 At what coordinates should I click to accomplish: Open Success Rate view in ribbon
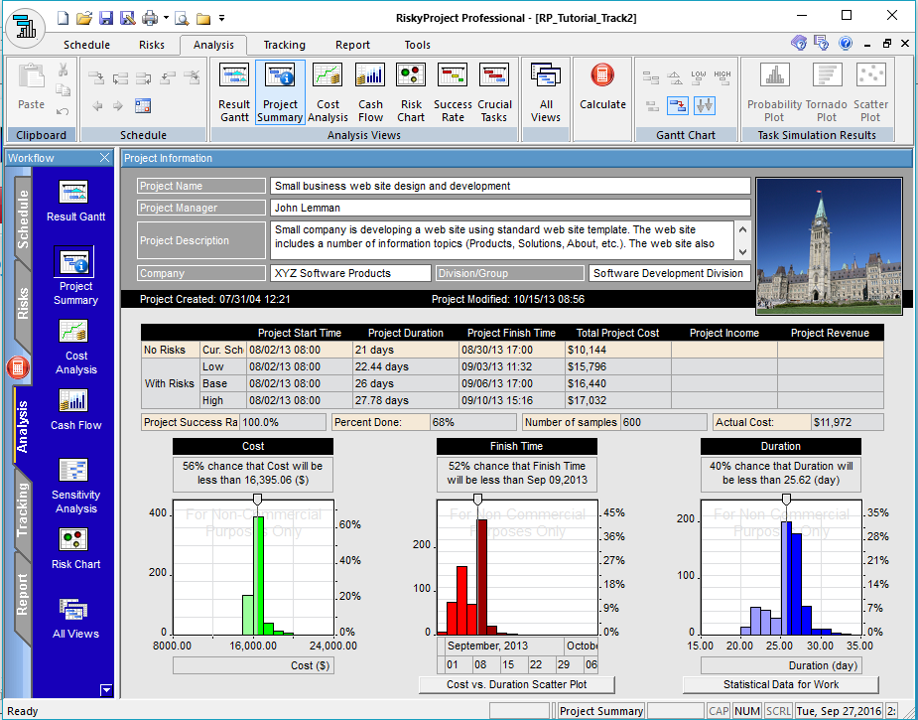[453, 92]
